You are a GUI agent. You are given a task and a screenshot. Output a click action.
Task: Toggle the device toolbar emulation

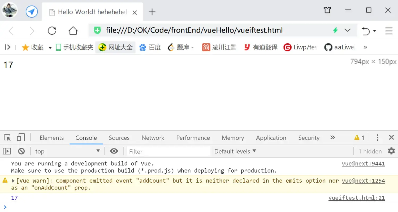[x=21, y=138]
